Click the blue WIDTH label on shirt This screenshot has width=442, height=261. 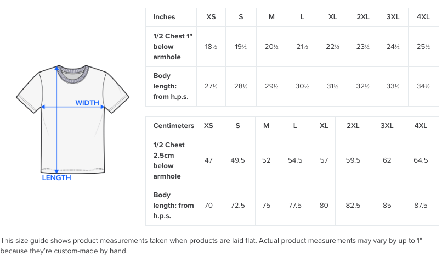[87, 103]
